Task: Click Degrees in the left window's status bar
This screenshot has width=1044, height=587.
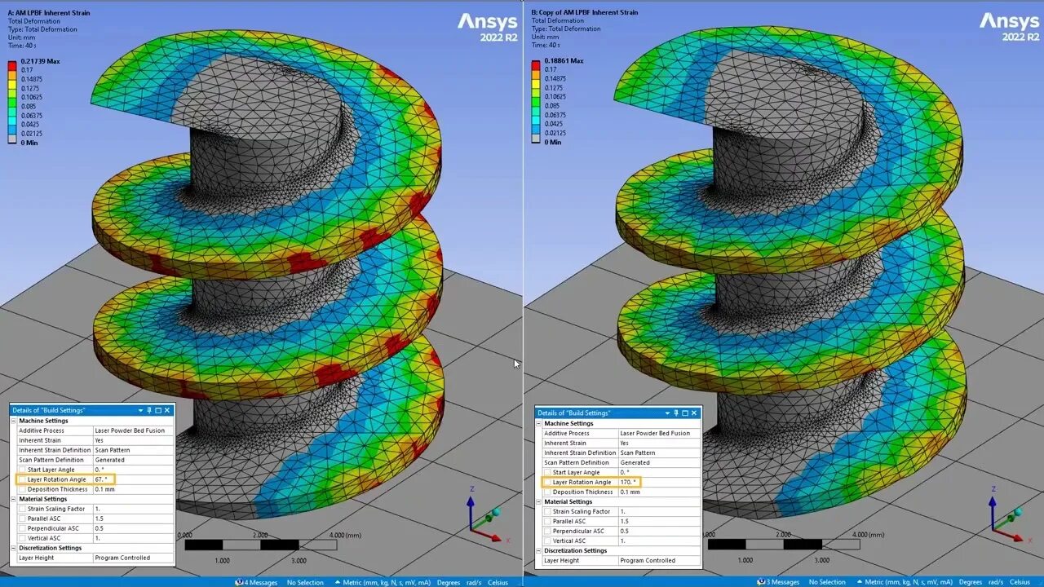Action: pos(449,582)
